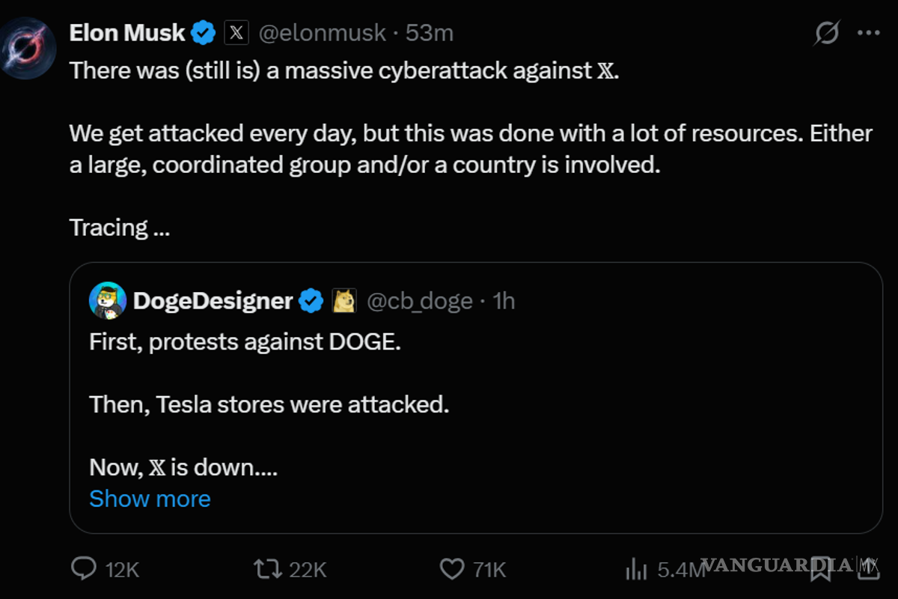This screenshot has height=599, width=898.
Task: Click DogeDesigner's verified checkmark
Action: pyautogui.click(x=311, y=299)
